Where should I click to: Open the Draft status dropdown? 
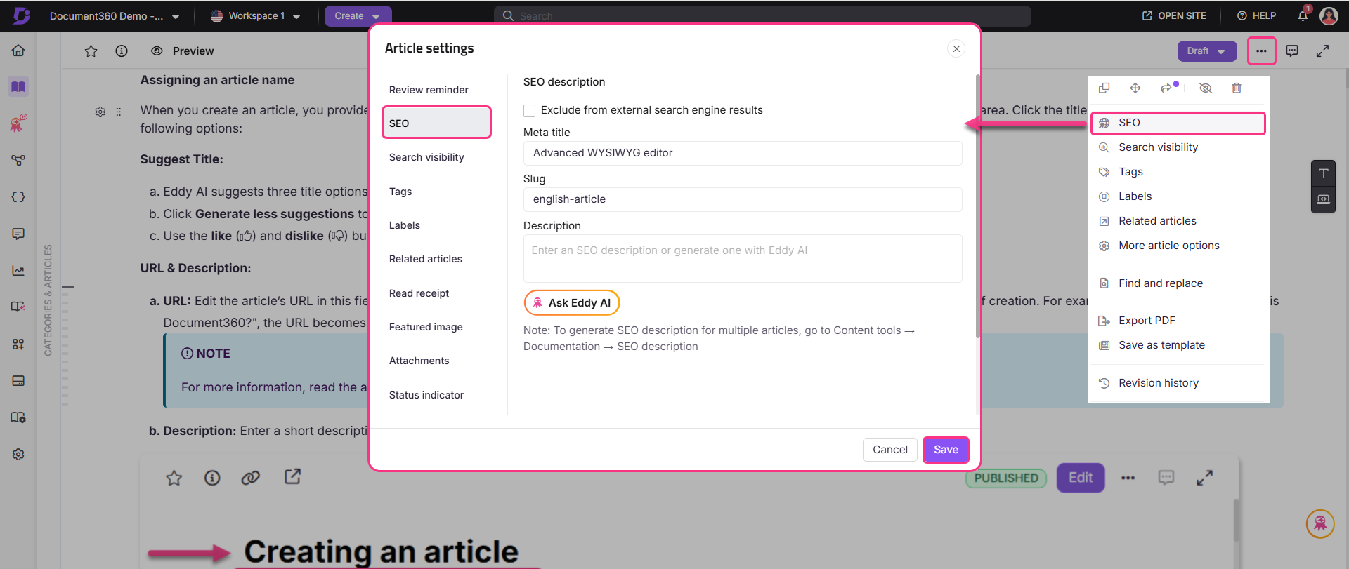pyautogui.click(x=1206, y=51)
